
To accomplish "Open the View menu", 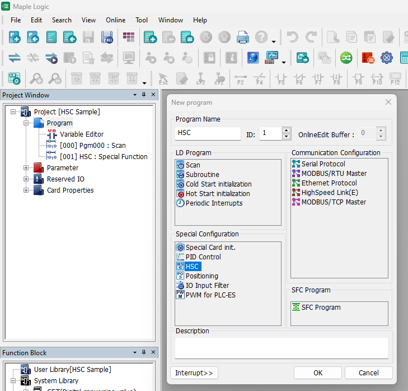I will 88,20.
